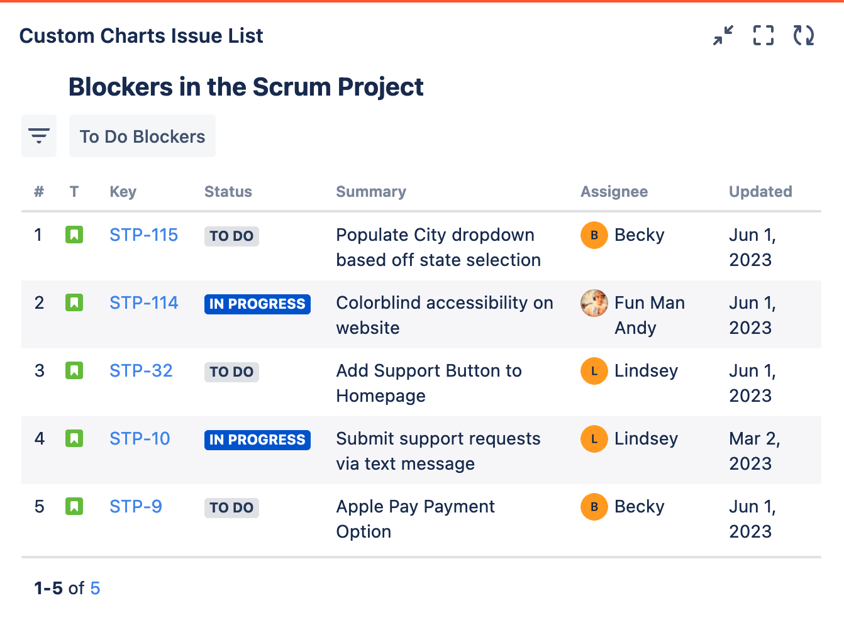Click the story type icon for STP-115
Viewport: 844px width, 620px height.
click(x=74, y=235)
